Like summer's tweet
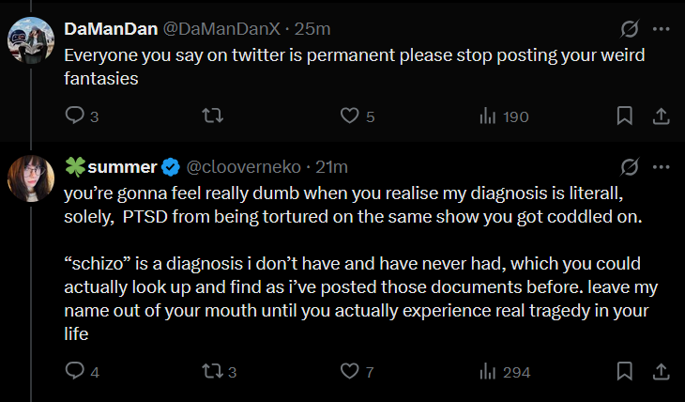This screenshot has width=685, height=402. click(350, 372)
